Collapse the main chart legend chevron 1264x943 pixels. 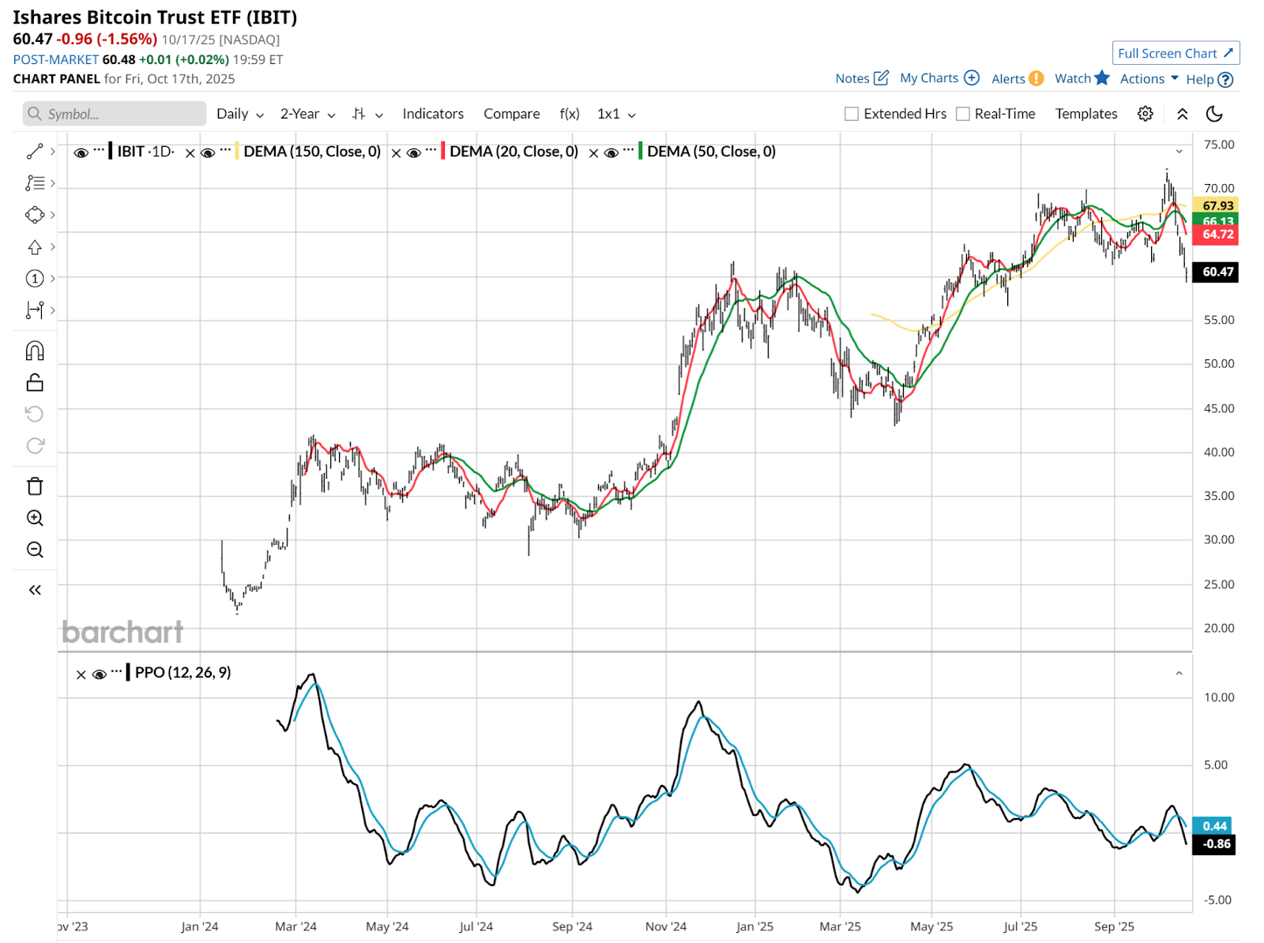coord(1179,152)
